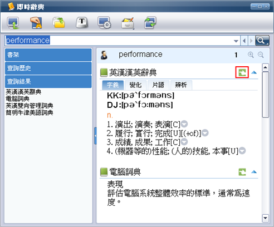Click the monitor with green arrow toolbar icon
This screenshot has height=227, width=274.
[13, 23]
